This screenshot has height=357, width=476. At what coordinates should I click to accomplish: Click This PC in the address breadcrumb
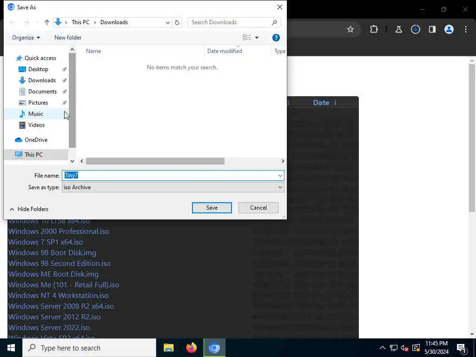point(80,22)
